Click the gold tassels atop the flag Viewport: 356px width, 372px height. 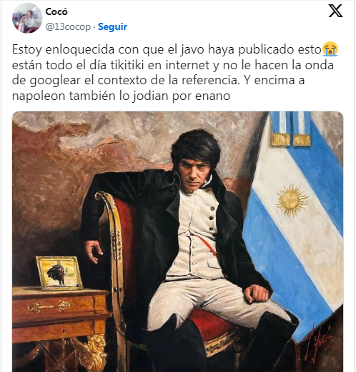[x=291, y=140]
